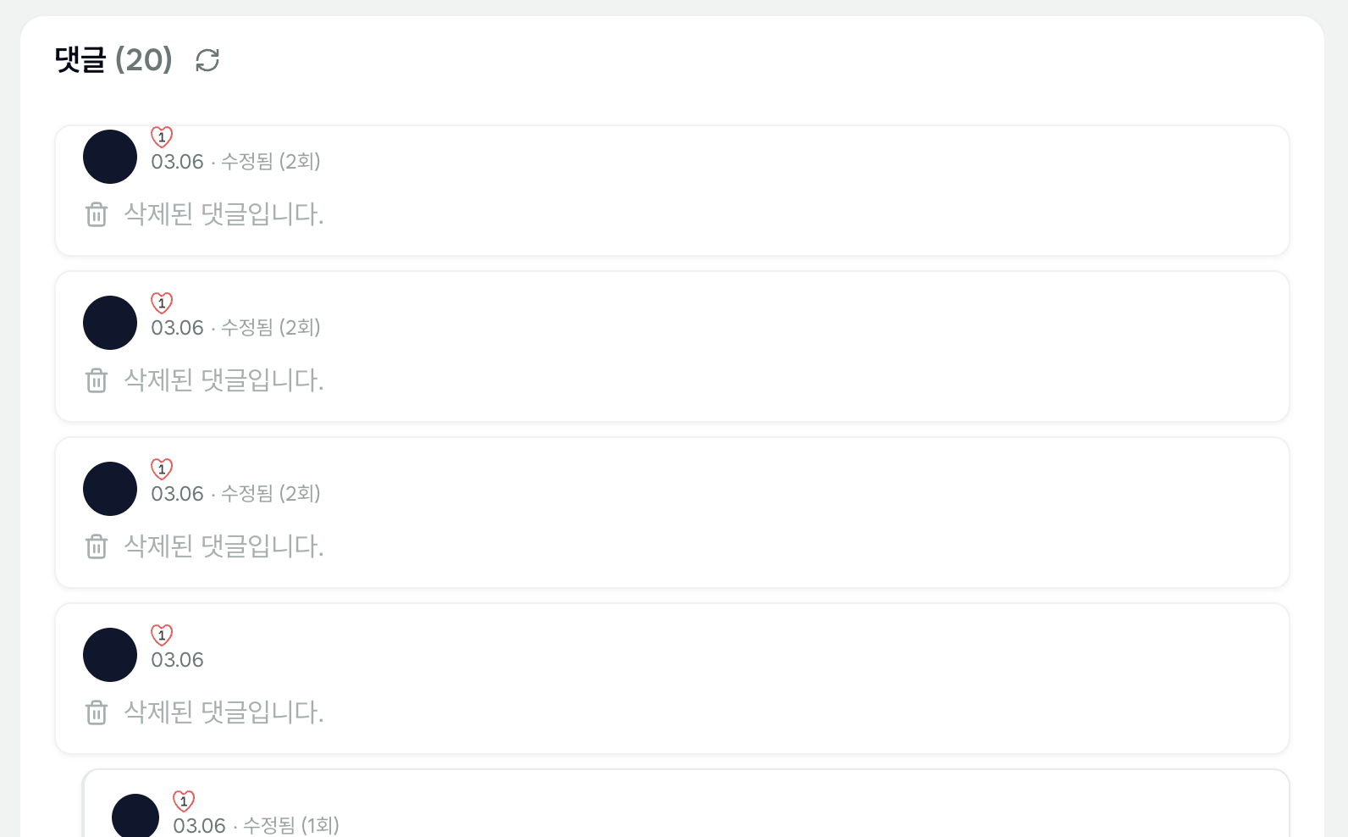Refresh the comments list next to 댓글 (20)
Screen dimensions: 1348x837
207,60
